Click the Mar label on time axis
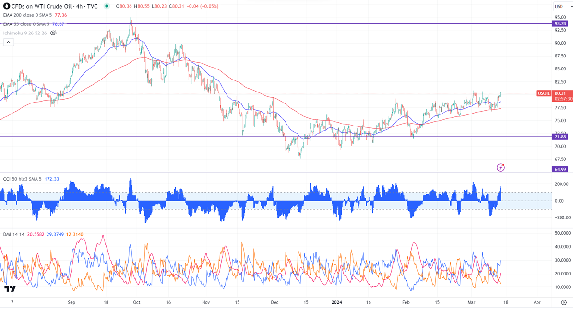 point(471,302)
